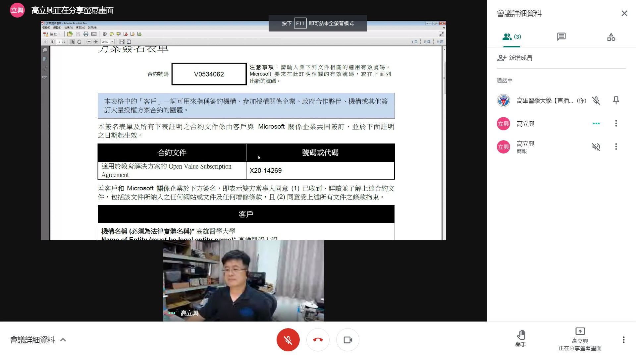Click the zoom in plus button
636x358 pixels.
(x=96, y=42)
